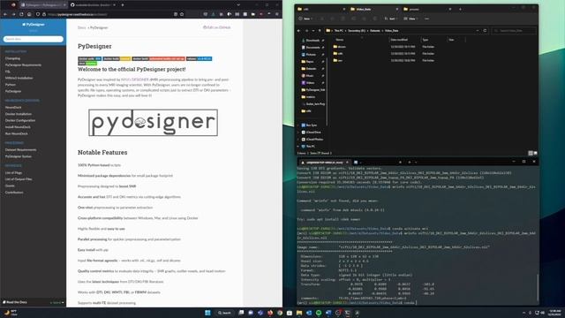
Task: Click in the Search docs field
Action: click(34, 39)
